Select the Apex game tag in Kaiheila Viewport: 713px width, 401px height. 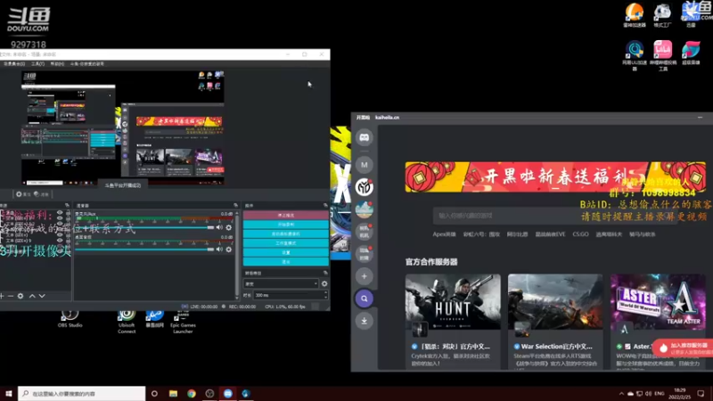tap(444, 234)
